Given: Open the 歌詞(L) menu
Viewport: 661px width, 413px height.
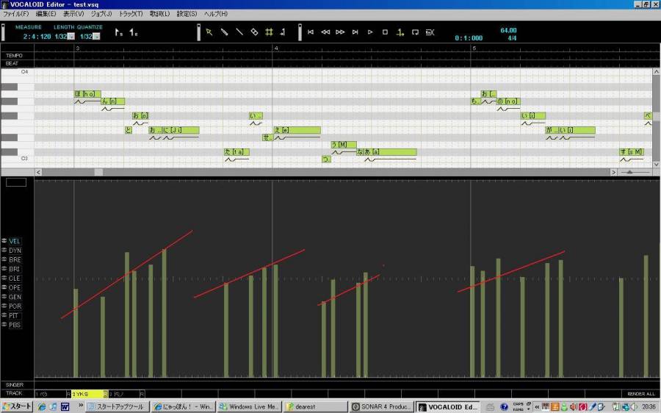Looking at the screenshot, I should click(160, 14).
